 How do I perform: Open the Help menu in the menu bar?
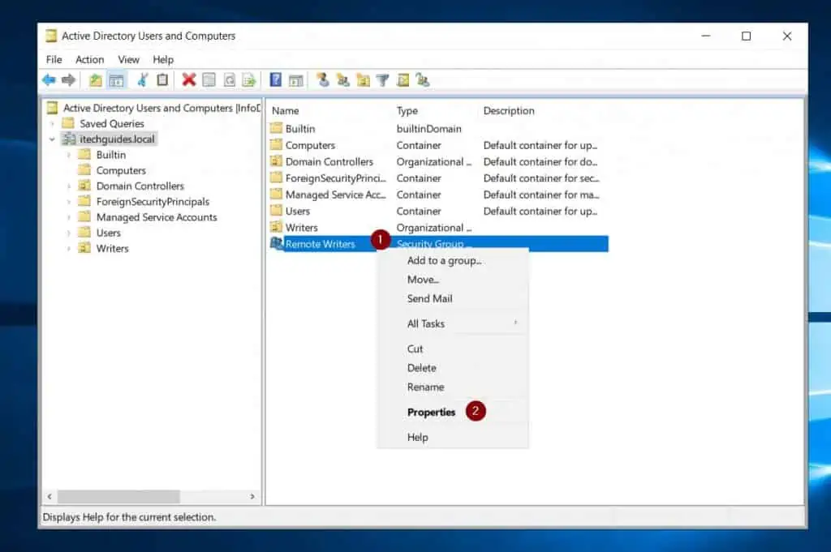point(163,60)
